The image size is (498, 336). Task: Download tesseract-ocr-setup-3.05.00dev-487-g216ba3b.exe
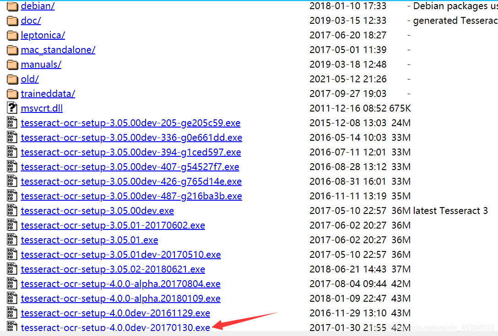click(x=131, y=196)
